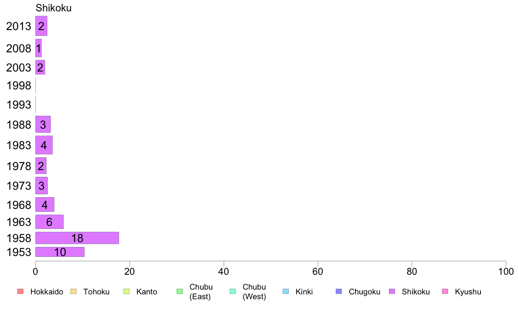Image resolution: width=518 pixels, height=321 pixels.
Task: Click the Kyushu pink legend swatch
Action: coord(445,291)
